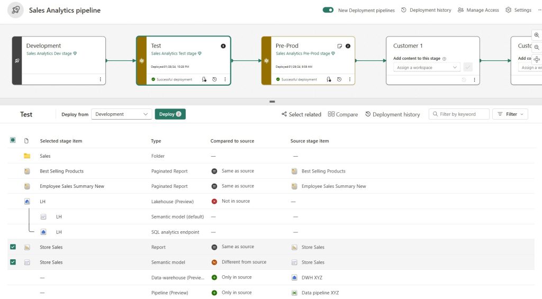Screen dimensions: 542x299
Task: Click Pre-Prod stage note icon
Action: (339, 46)
